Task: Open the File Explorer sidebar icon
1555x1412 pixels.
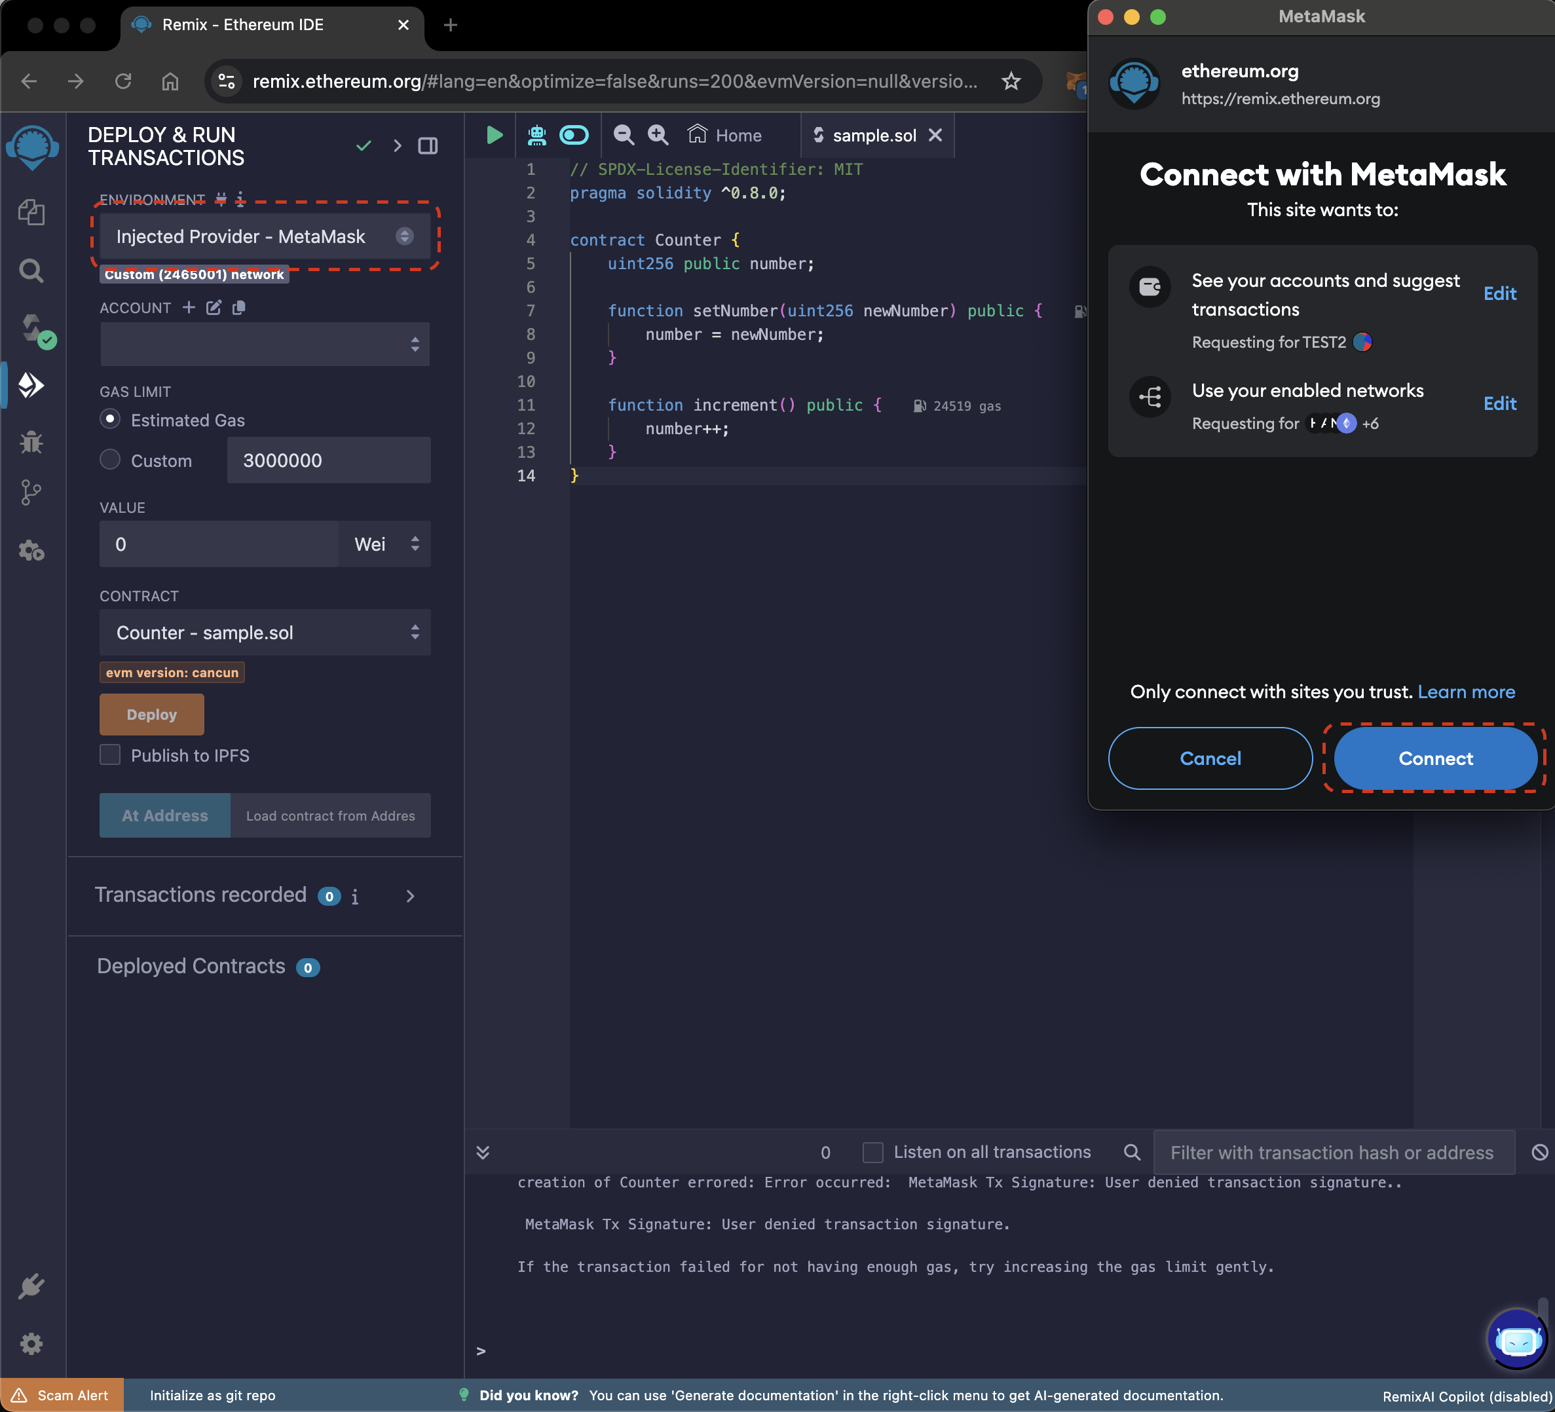Action: point(31,212)
